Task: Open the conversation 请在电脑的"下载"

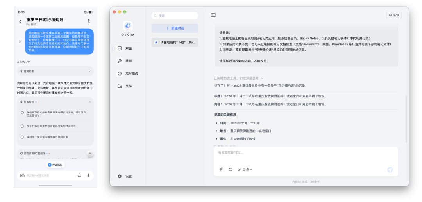Action: 175,42
